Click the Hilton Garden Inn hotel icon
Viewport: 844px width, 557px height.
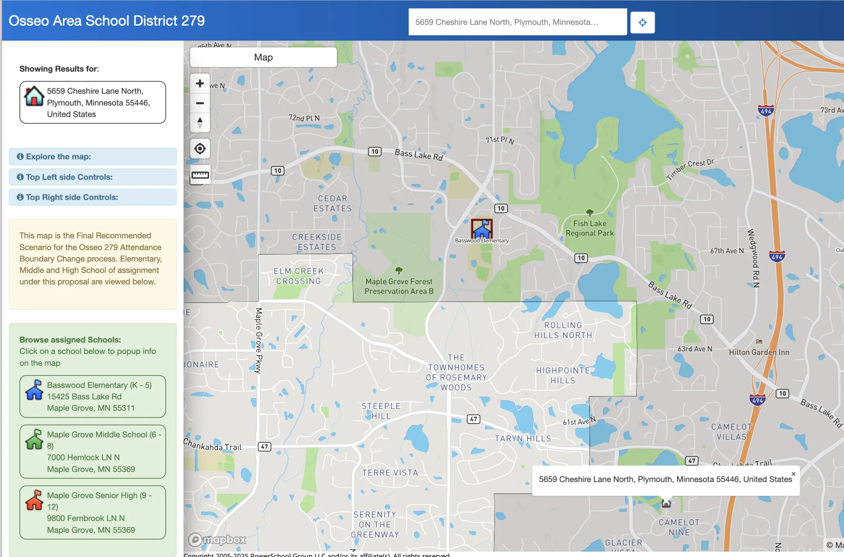759,341
